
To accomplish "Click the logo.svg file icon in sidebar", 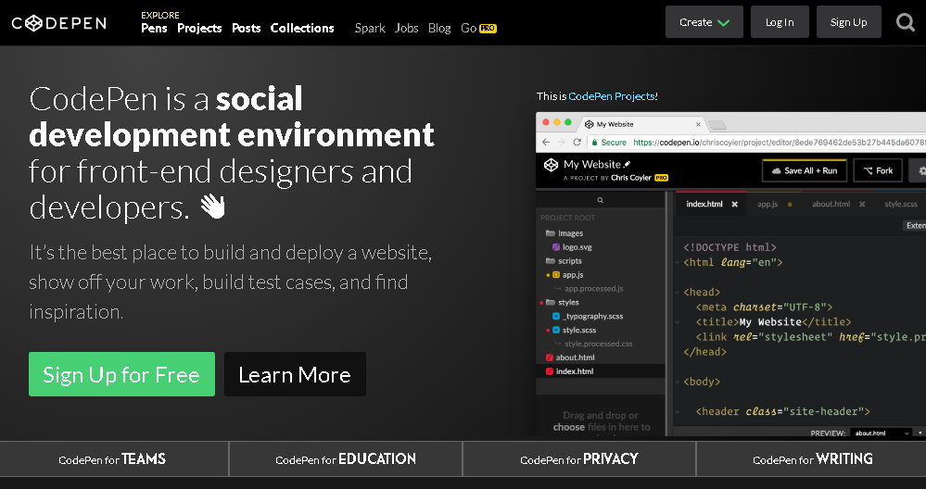I will click(x=556, y=247).
